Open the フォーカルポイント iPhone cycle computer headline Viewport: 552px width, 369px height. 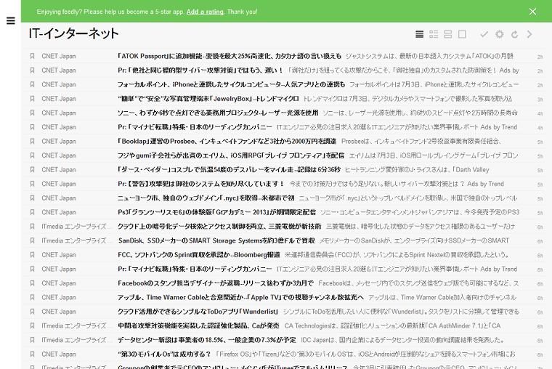231,84
